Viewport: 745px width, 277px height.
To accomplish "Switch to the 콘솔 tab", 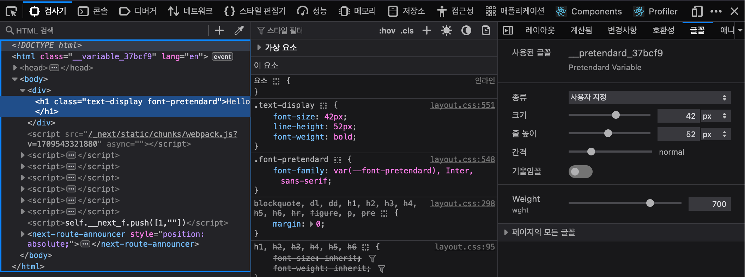I will [92, 11].
